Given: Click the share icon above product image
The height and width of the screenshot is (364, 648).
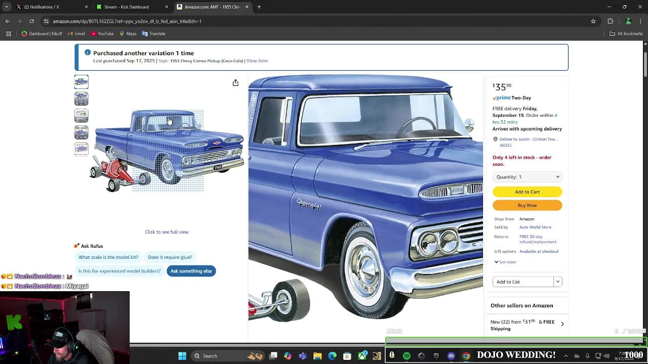Looking at the screenshot, I should click(x=235, y=83).
